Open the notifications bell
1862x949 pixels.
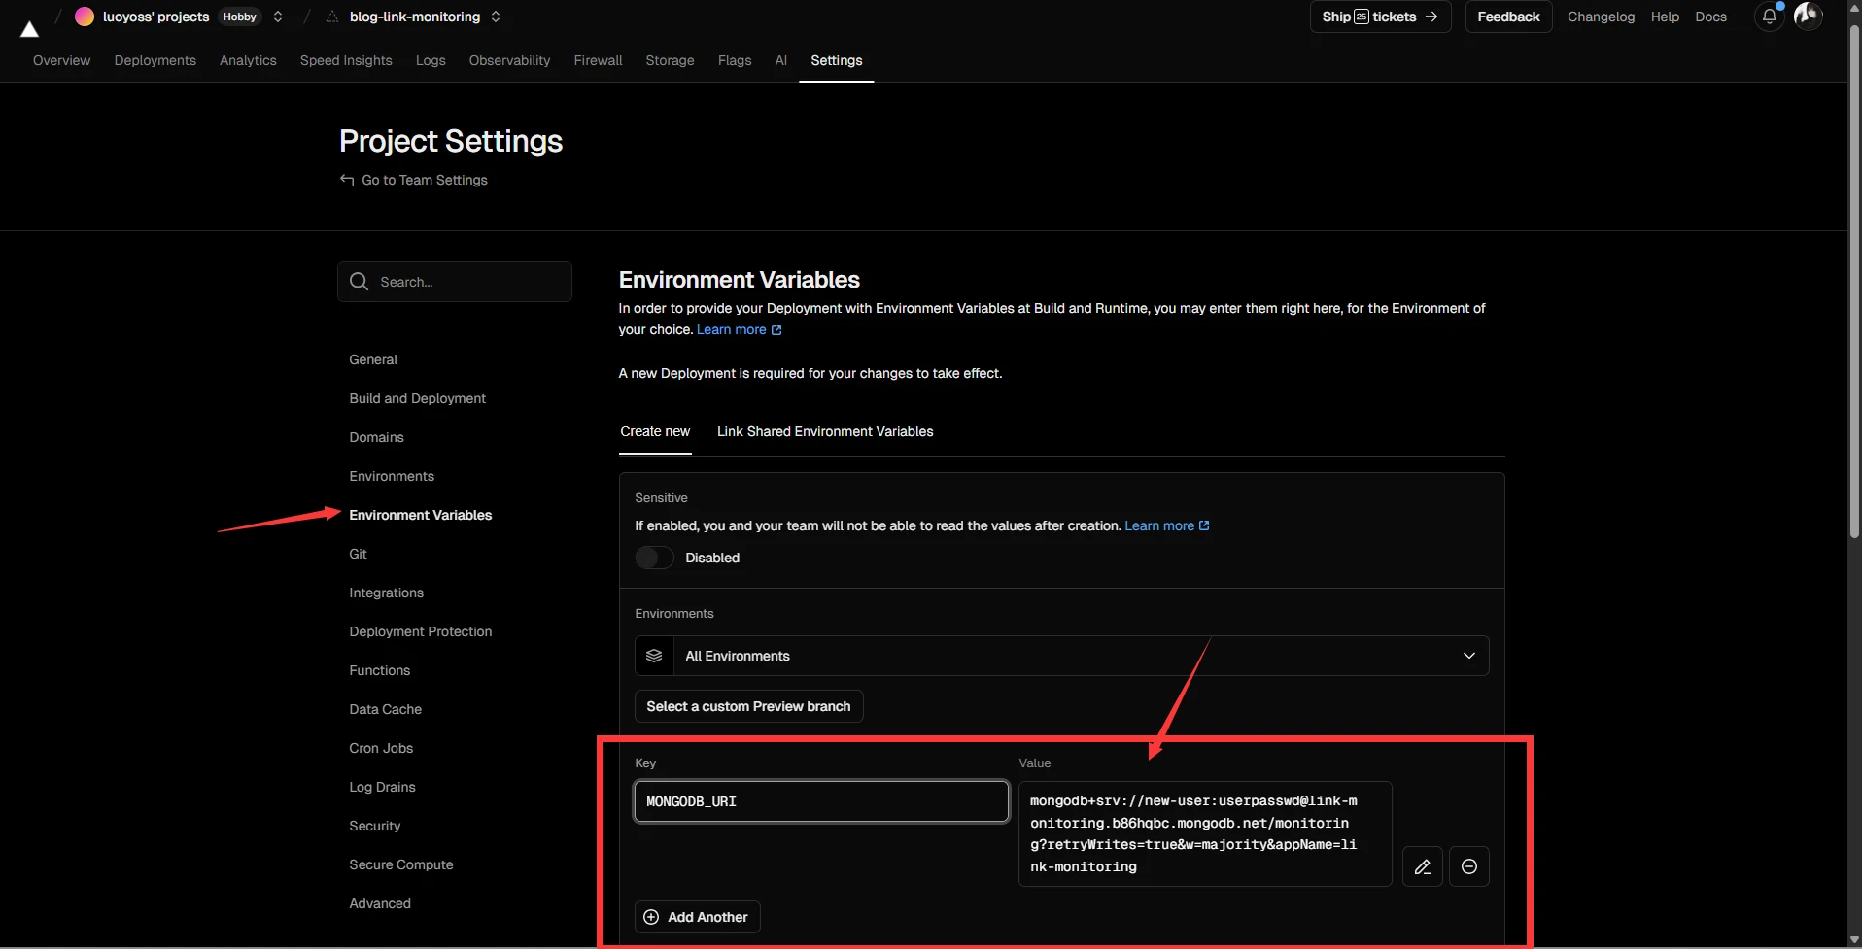[x=1769, y=17]
